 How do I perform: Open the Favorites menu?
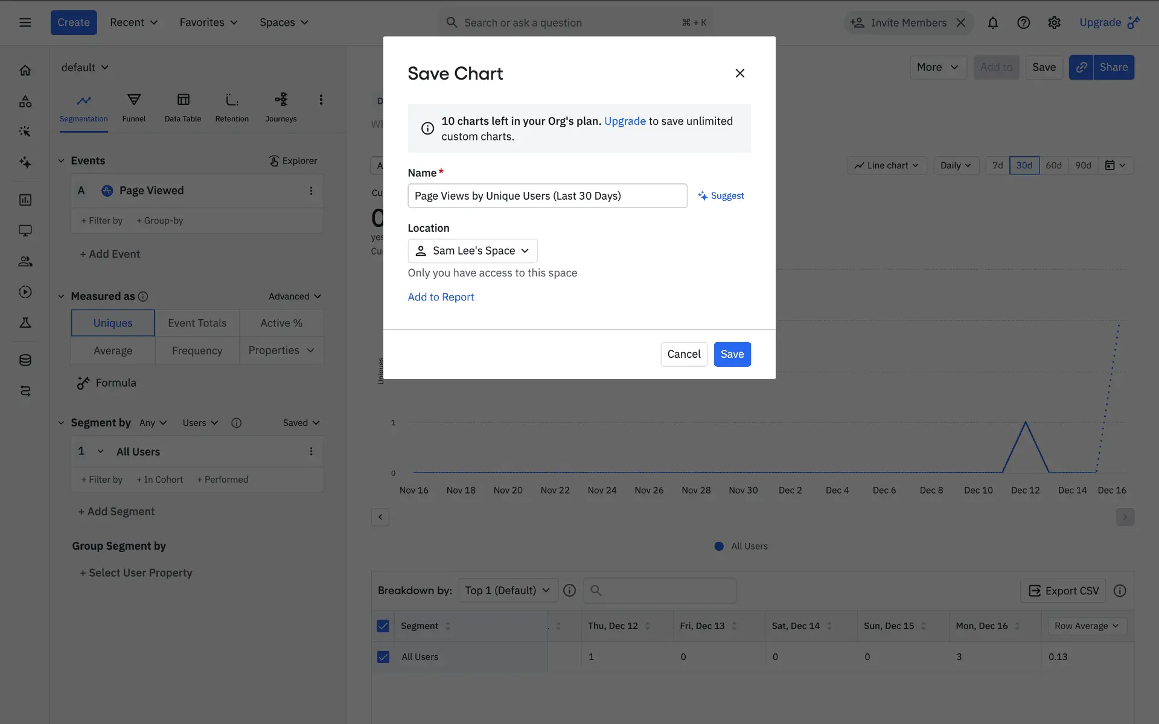click(208, 22)
